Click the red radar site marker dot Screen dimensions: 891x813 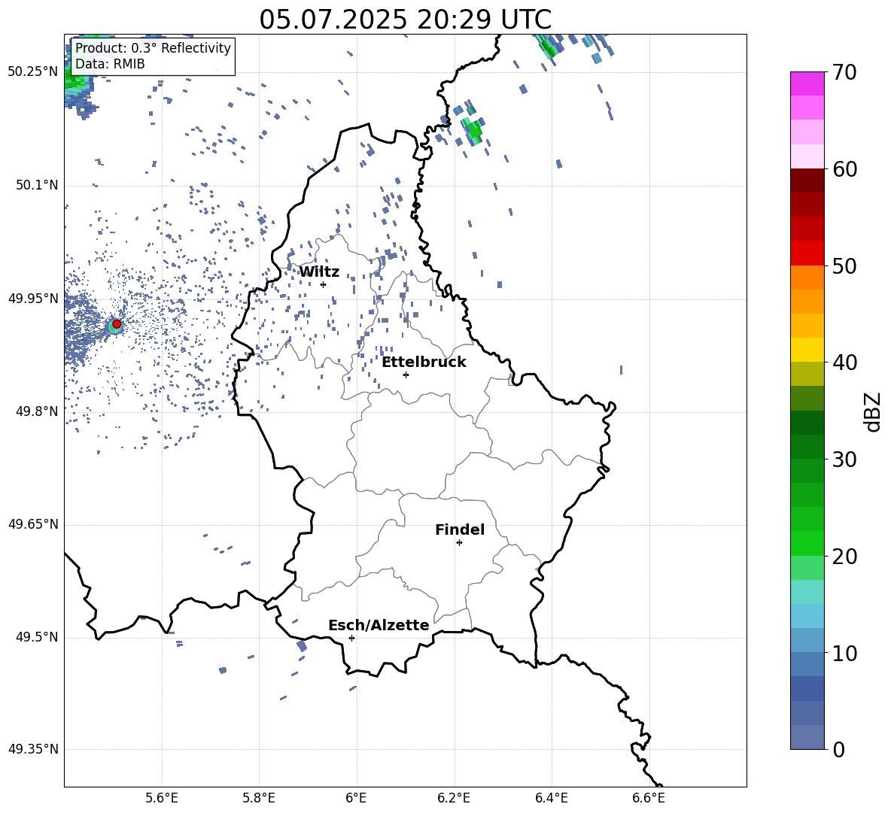tap(117, 324)
